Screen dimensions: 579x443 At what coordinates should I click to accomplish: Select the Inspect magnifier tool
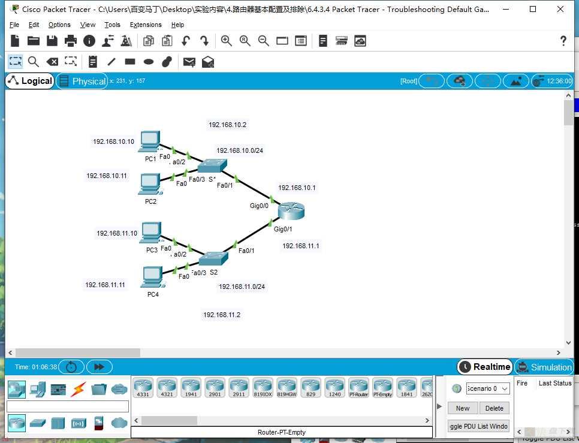(33, 62)
